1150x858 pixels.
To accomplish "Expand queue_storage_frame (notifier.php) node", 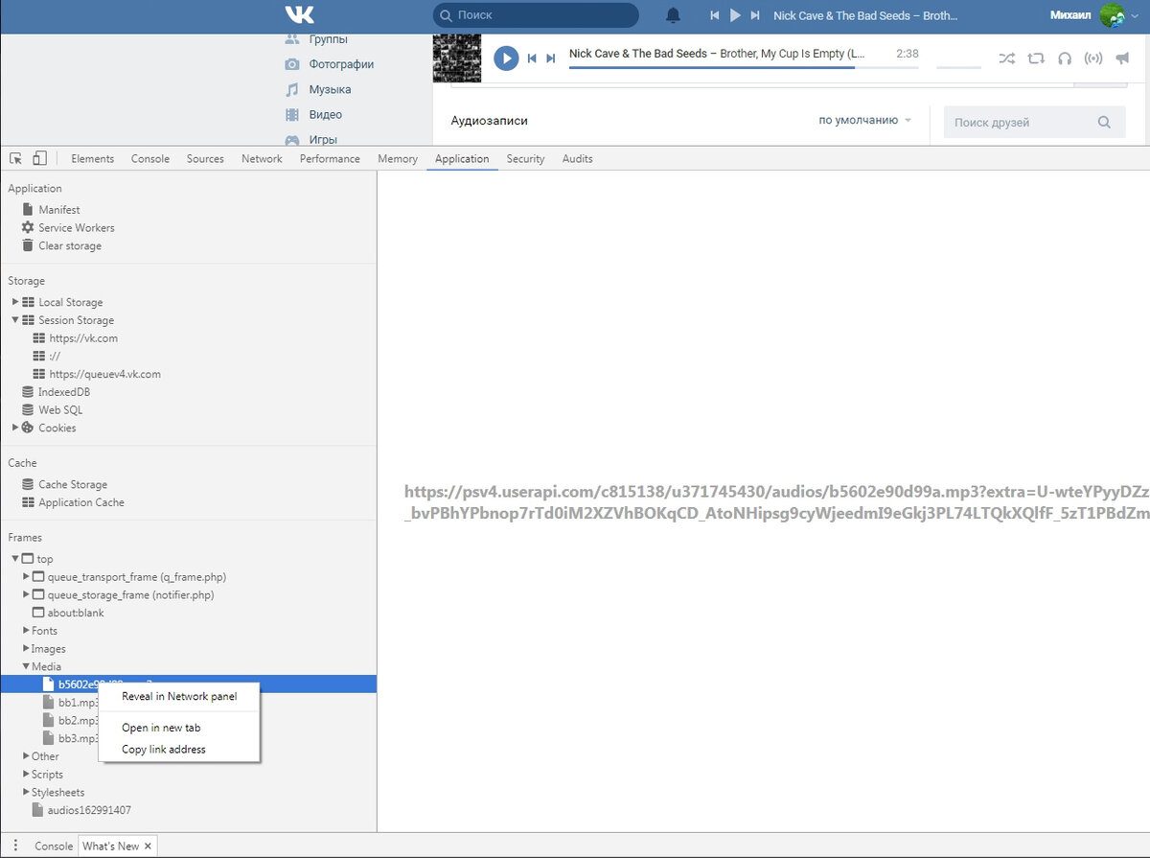I will [x=26, y=595].
